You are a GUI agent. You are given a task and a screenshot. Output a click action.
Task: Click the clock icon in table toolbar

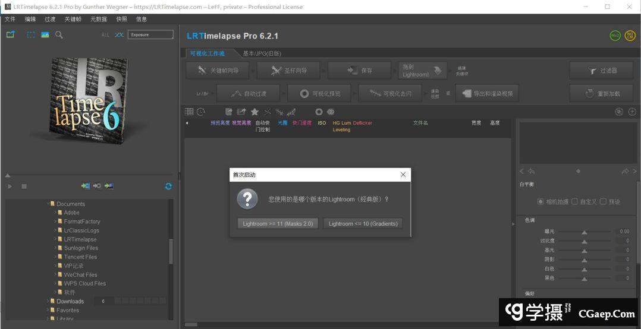click(x=201, y=112)
